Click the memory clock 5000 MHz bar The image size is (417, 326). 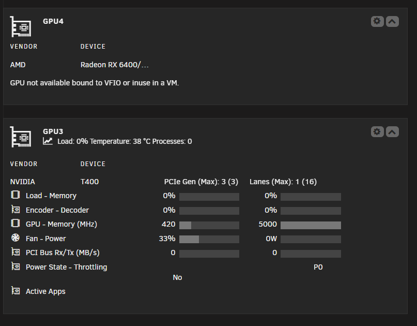point(311,225)
